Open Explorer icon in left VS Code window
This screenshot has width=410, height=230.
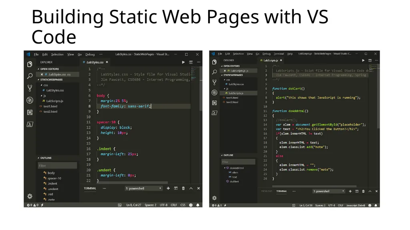(30, 64)
